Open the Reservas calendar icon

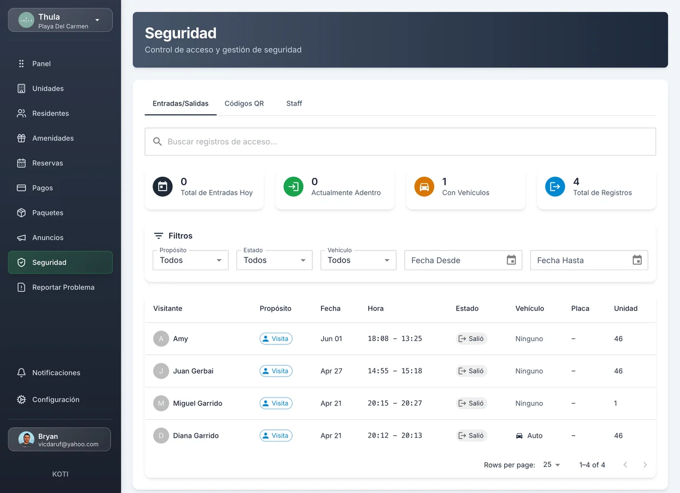21,163
